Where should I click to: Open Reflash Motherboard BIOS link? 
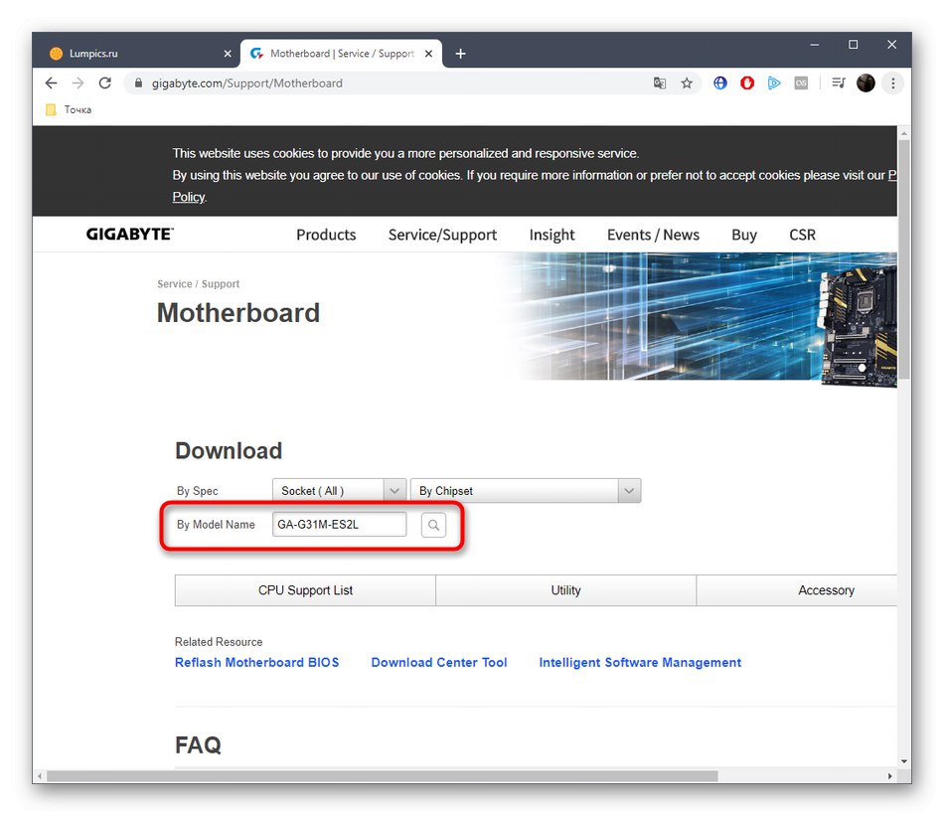pos(257,662)
